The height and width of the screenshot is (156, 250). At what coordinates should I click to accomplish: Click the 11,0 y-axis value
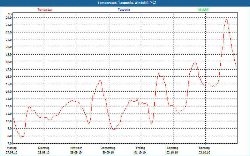coord(9,114)
